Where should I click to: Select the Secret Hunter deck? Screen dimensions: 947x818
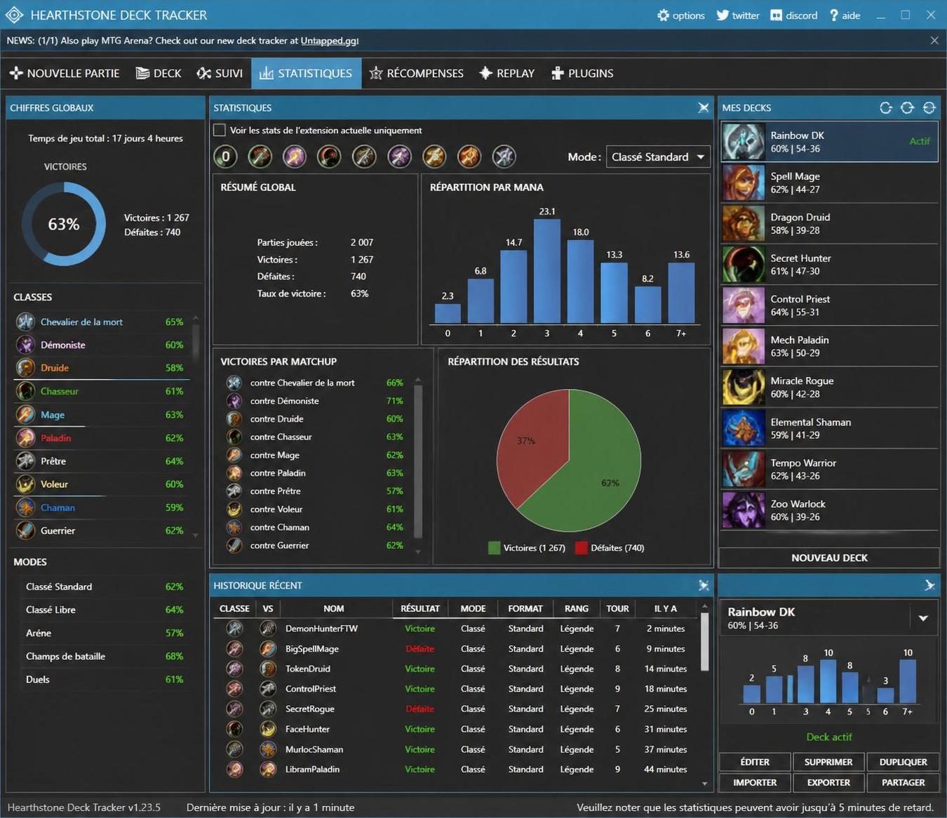829,264
